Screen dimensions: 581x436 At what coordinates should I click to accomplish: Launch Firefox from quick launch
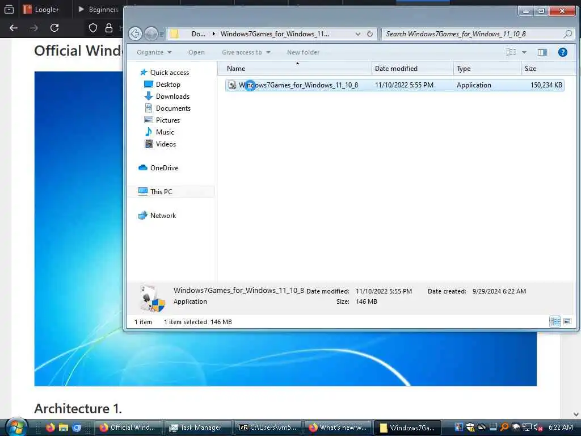50,427
